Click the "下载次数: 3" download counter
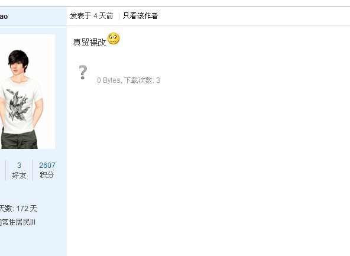The height and width of the screenshot is (256, 350). (142, 80)
